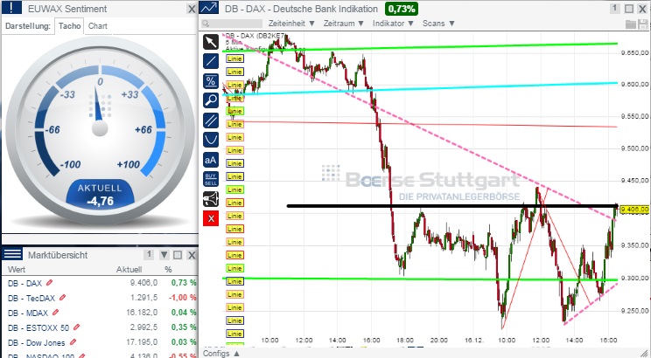Sort by the Aktuell column header
The width and height of the screenshot is (651, 358).
[129, 269]
